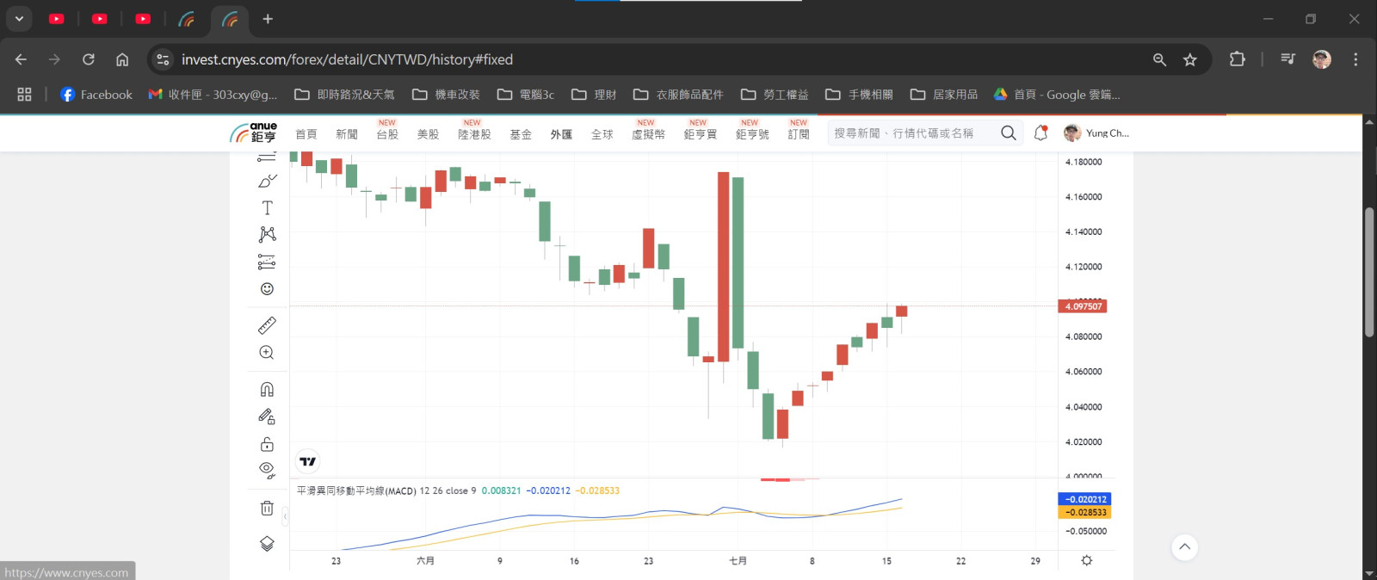Go to the 基金 navigation tab
Viewport: 1377px width, 580px height.
(521, 134)
